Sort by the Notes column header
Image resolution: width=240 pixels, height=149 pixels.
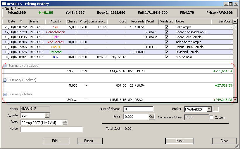pyautogui.click(x=193, y=21)
